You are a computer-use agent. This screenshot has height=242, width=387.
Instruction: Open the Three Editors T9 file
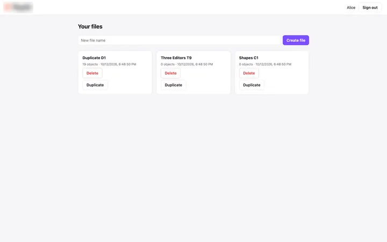coord(176,58)
